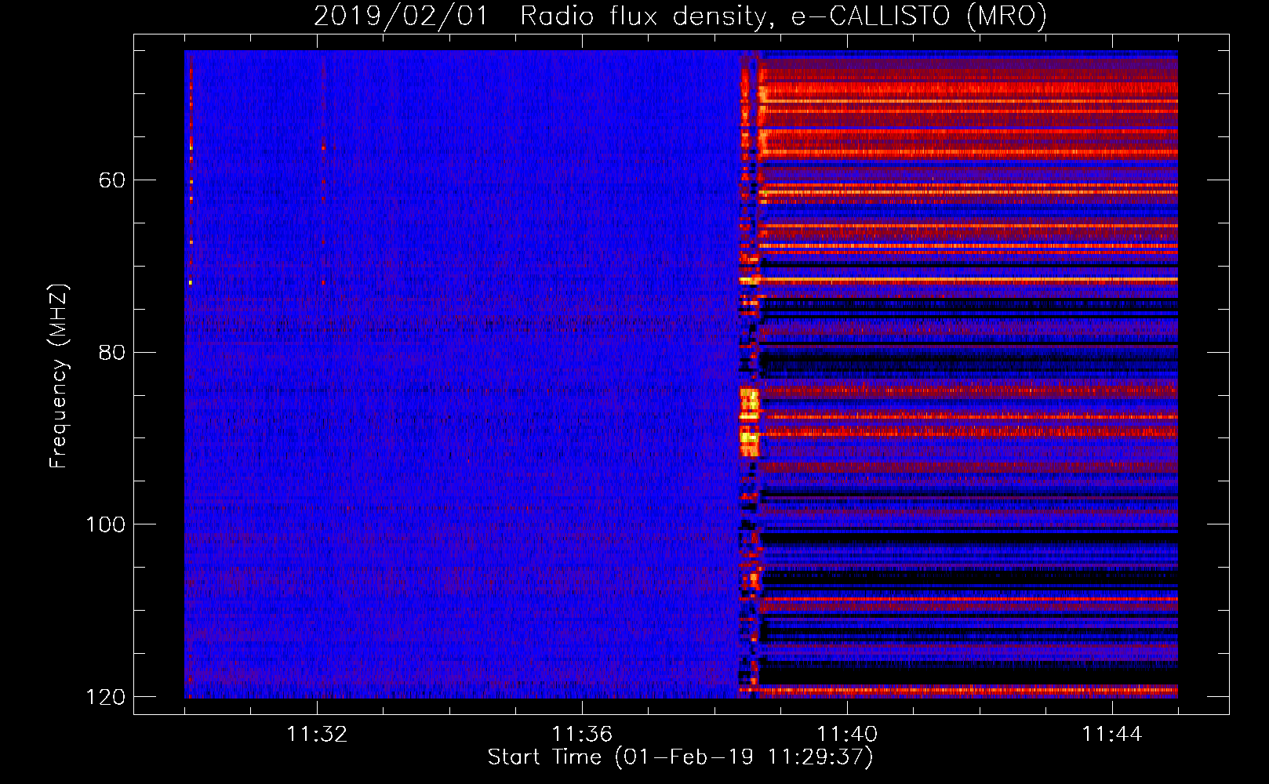Click the date "2019/02/01" in the title
Screen dimensions: 1269x784
click(x=401, y=16)
